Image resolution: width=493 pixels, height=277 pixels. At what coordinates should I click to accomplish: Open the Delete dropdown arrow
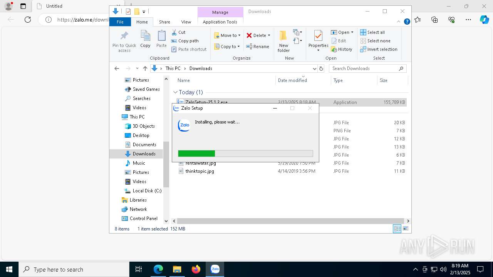269,35
